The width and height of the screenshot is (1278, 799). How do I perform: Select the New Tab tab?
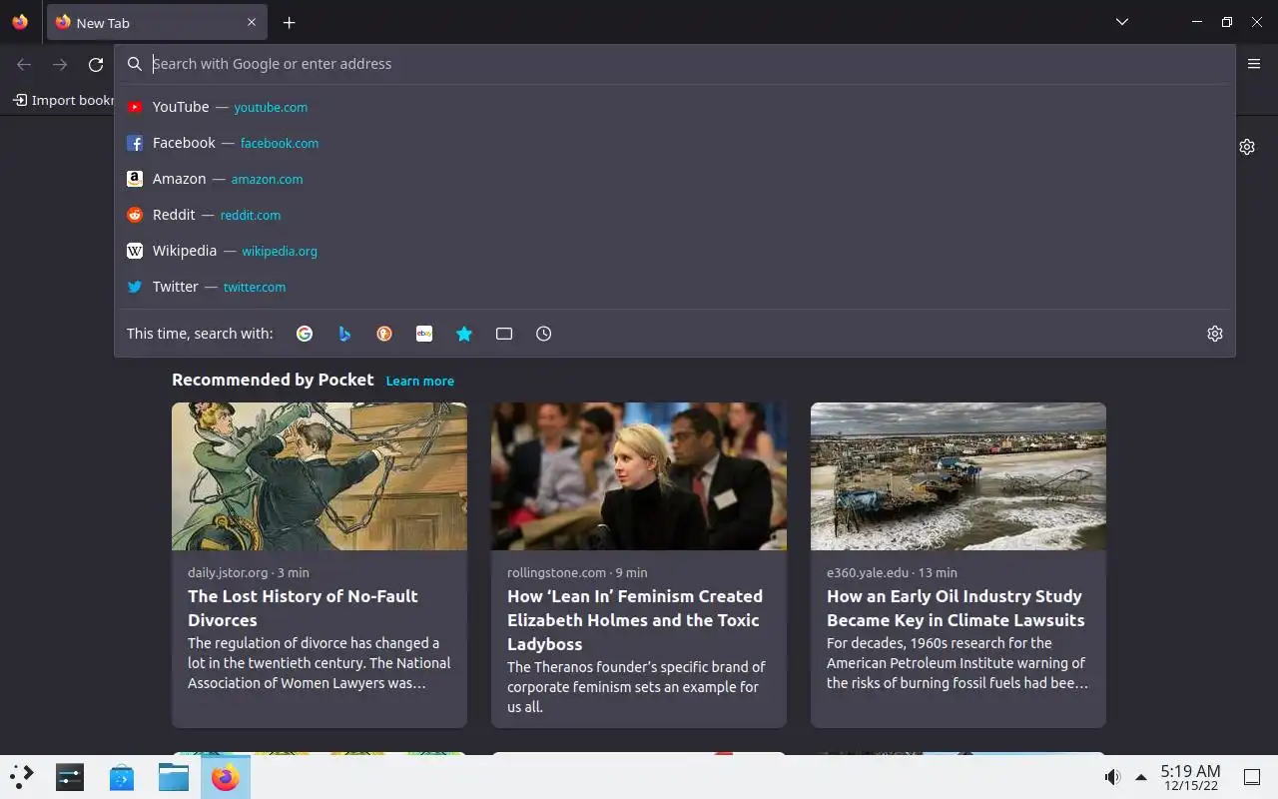pos(157,22)
